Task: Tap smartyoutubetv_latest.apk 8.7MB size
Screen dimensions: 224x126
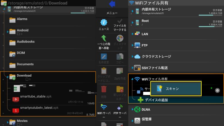Action: pos(90,115)
